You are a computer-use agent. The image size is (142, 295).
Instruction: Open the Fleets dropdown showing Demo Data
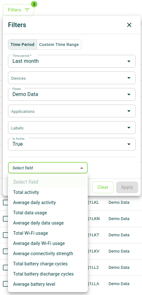tap(72, 94)
